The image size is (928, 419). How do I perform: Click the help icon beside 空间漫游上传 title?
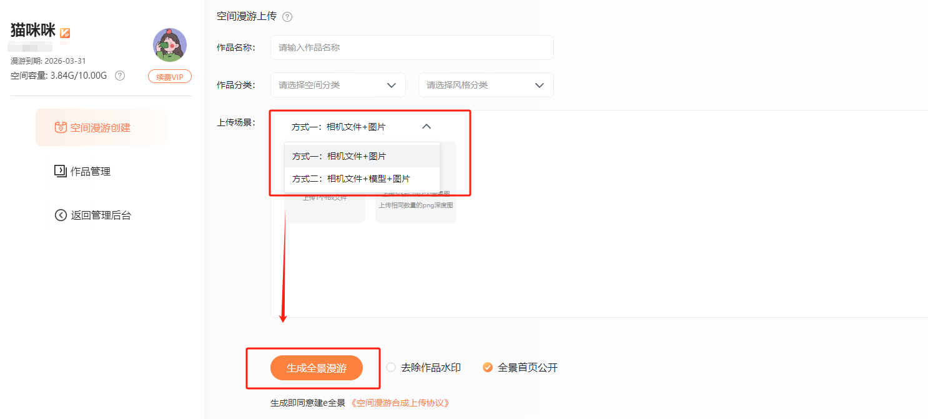coord(287,17)
